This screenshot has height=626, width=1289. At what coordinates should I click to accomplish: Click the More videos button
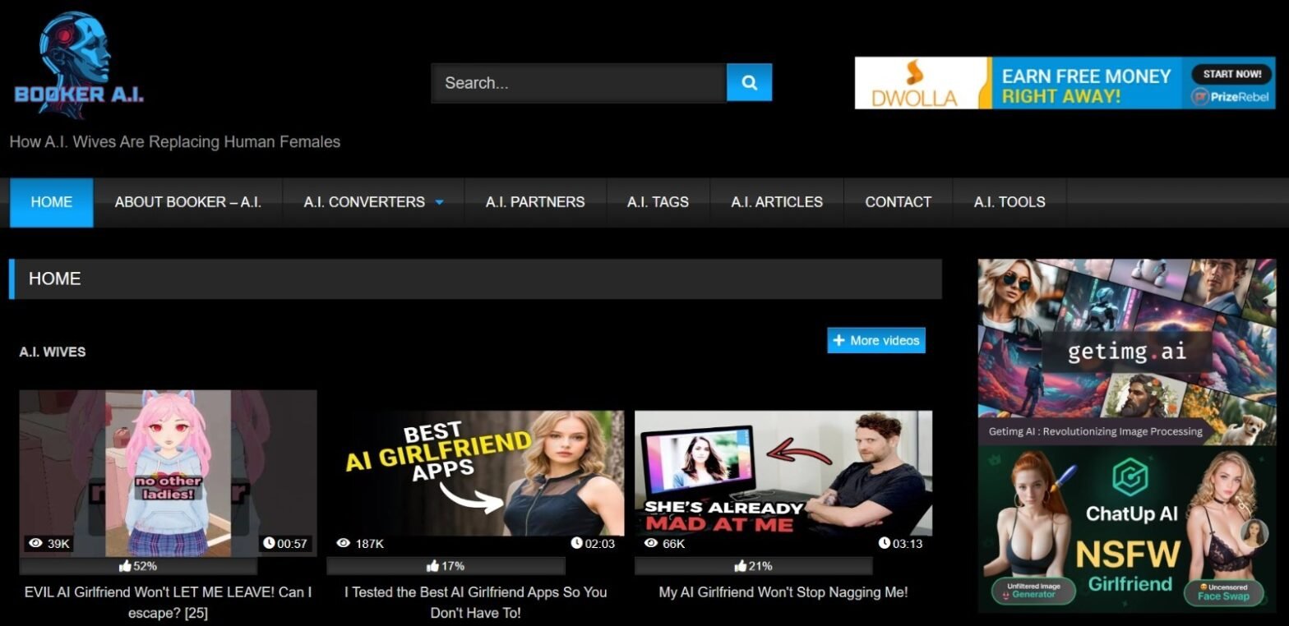click(x=876, y=340)
